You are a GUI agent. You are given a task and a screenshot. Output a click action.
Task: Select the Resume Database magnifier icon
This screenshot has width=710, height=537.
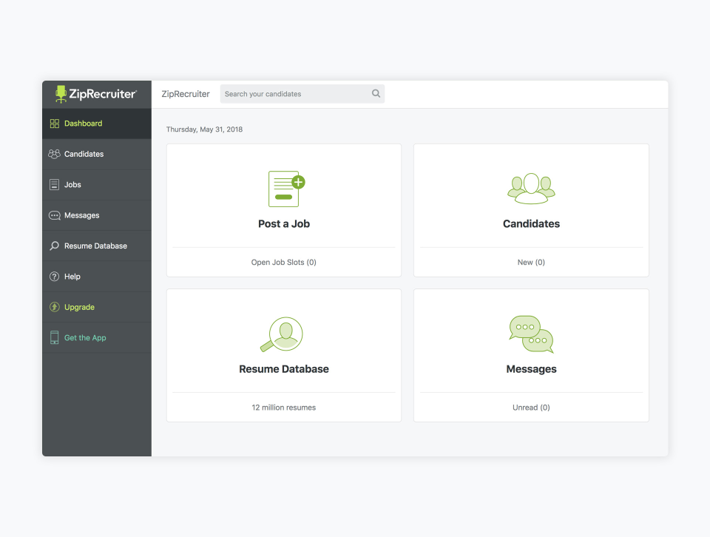pos(54,245)
